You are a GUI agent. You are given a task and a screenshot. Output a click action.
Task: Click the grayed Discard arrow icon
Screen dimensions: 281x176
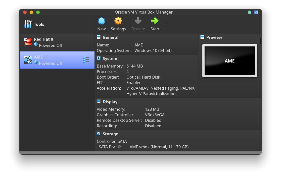pos(138,21)
